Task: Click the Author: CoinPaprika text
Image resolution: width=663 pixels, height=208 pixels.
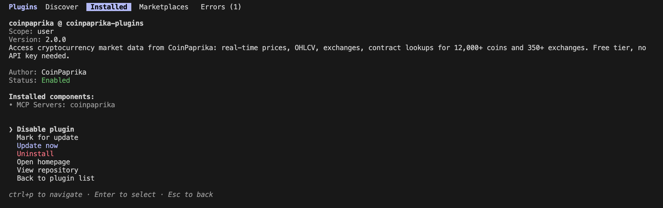Action: coord(48,72)
